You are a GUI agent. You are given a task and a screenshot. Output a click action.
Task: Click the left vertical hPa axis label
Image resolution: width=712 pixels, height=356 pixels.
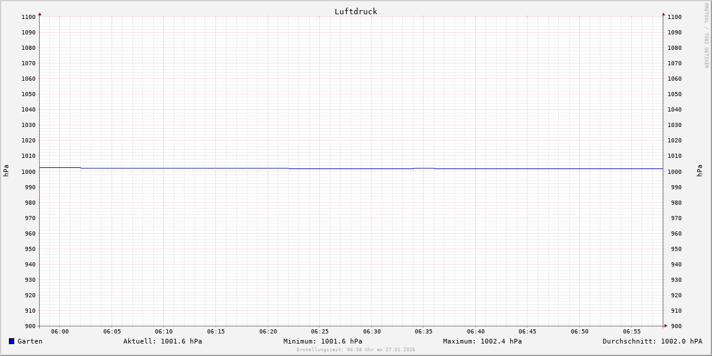tap(6, 171)
